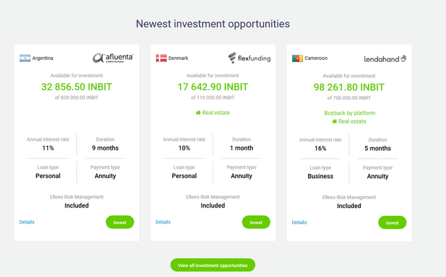Click the lendahand logo
Image resolution: width=446 pixels, height=277 pixels.
(x=385, y=58)
